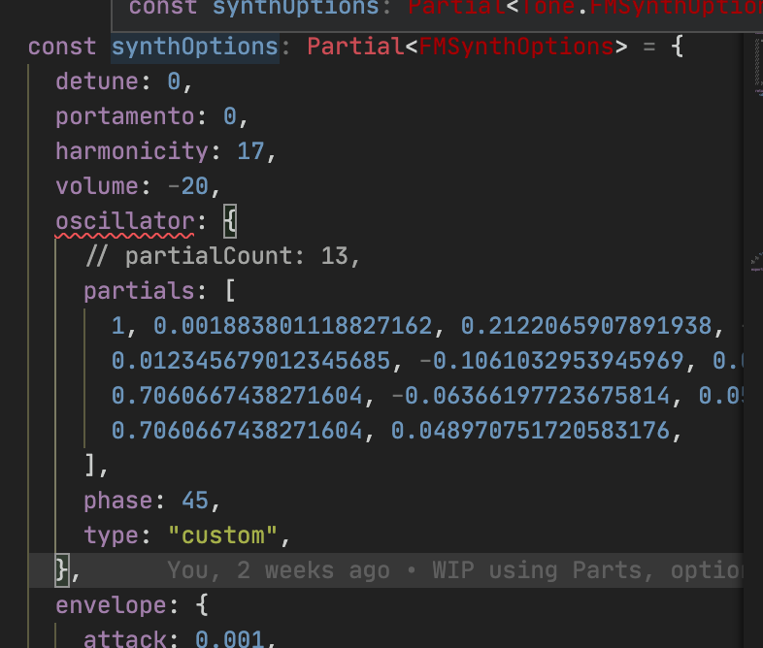Click the value -0.1061032953945969
Image resolution: width=763 pixels, height=648 pixels.
point(551,361)
